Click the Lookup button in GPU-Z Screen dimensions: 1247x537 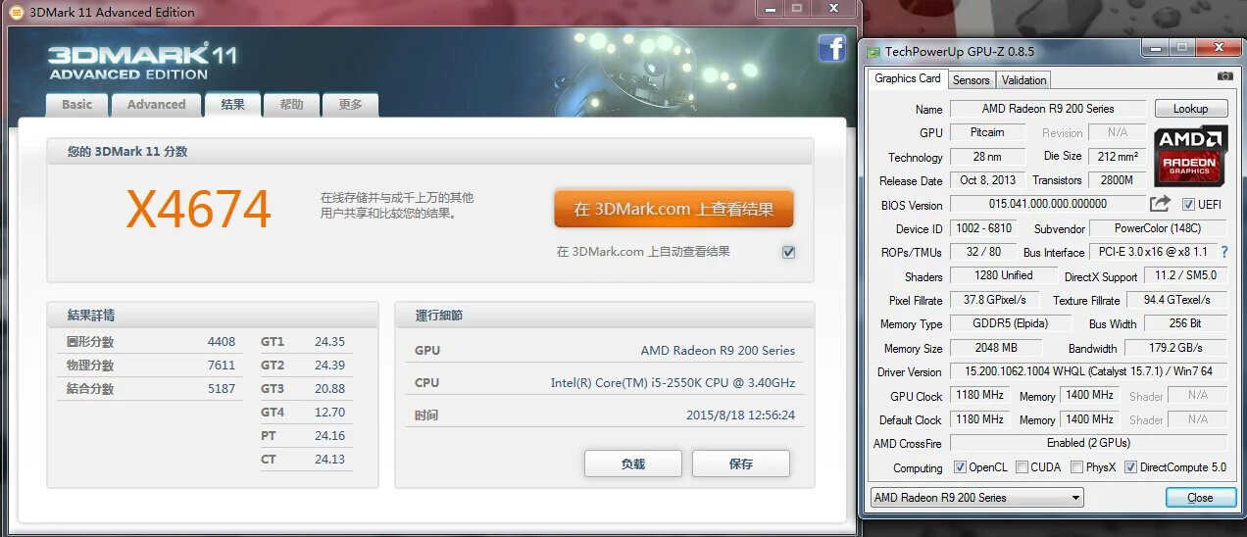pos(1190,109)
